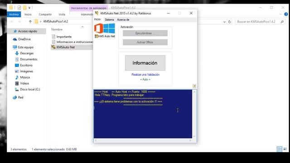Click the Activar Office button

point(145,42)
